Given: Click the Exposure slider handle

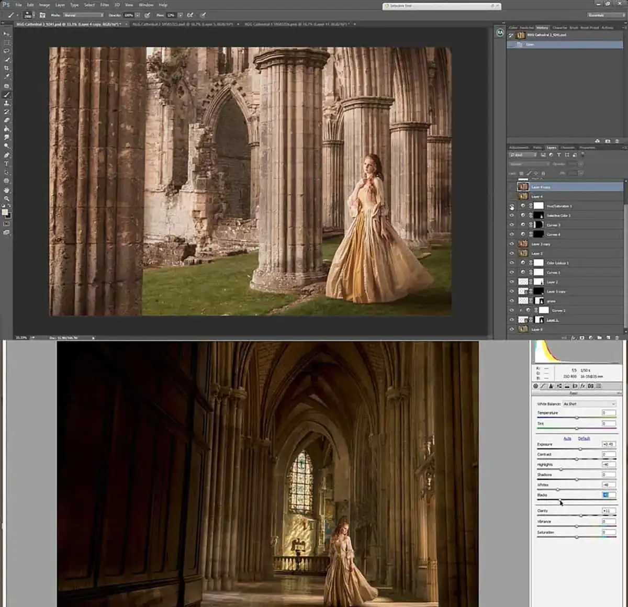Looking at the screenshot, I should [580, 449].
